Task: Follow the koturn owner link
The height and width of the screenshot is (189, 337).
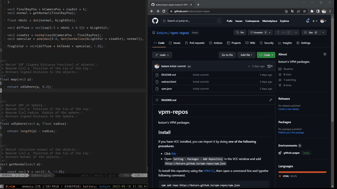Action: point(162,33)
